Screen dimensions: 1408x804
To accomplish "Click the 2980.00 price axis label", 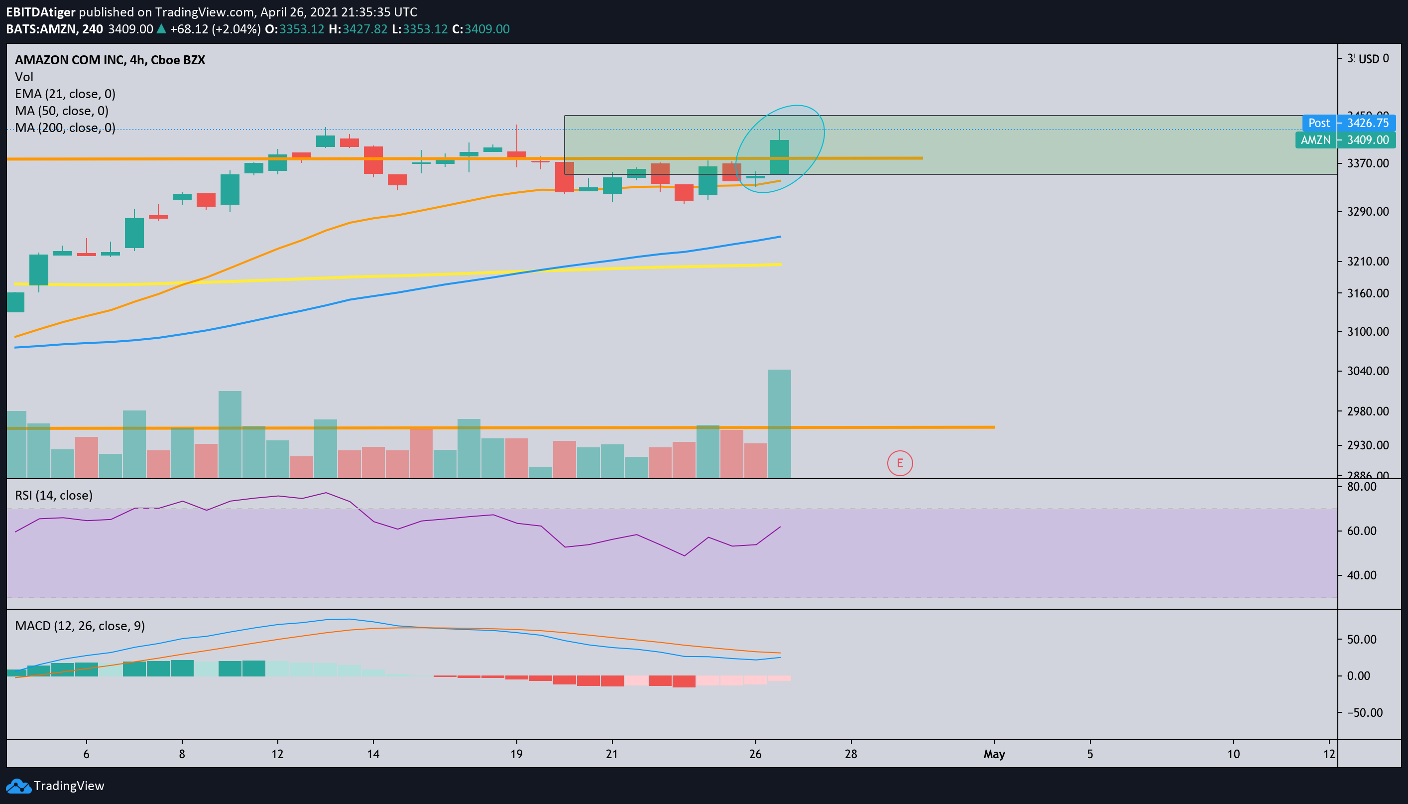I will click(x=1368, y=411).
